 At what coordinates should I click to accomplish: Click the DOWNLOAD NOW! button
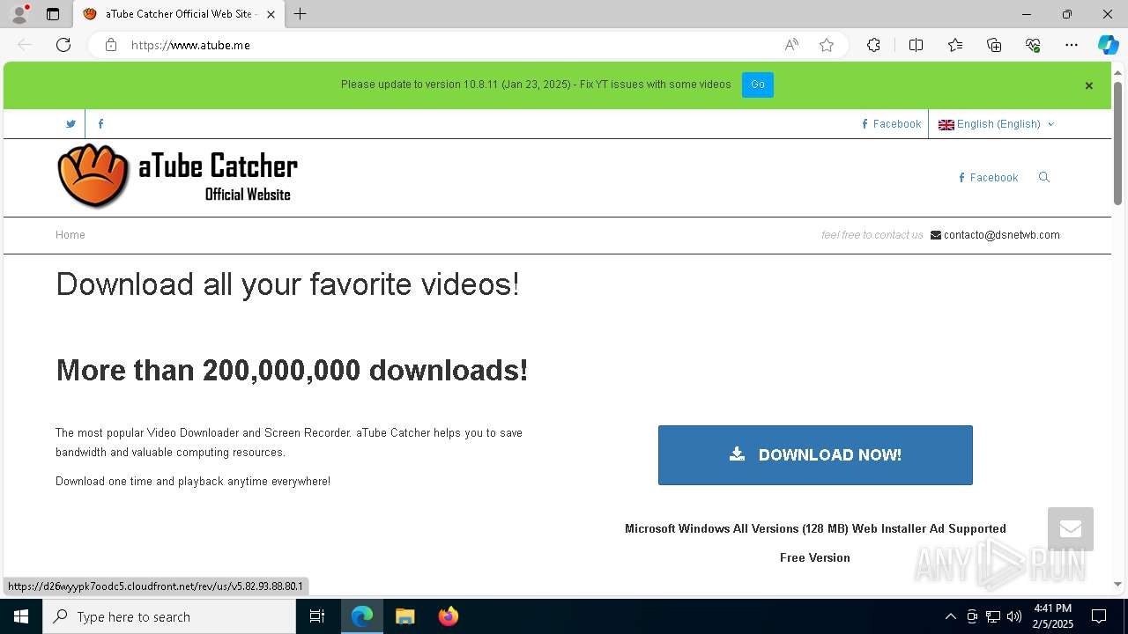(x=815, y=455)
